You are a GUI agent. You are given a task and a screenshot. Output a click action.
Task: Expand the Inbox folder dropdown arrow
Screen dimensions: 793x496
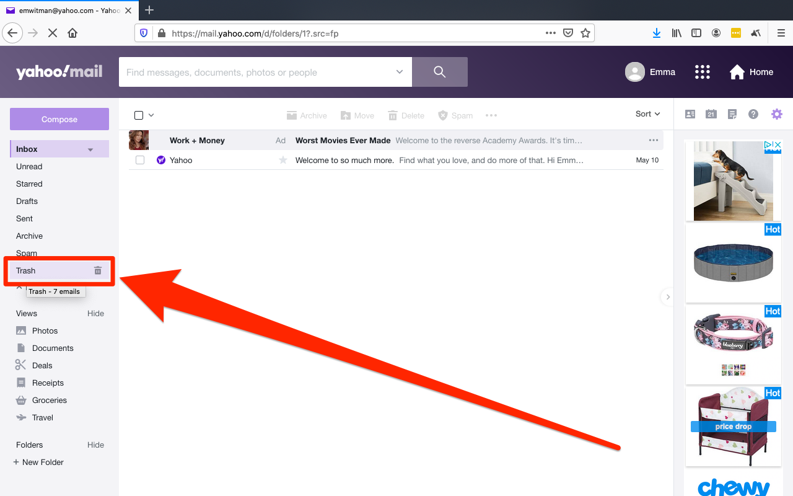(90, 149)
